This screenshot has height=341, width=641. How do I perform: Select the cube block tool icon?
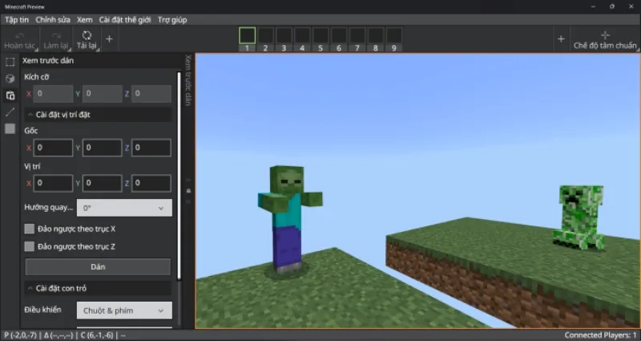10,79
